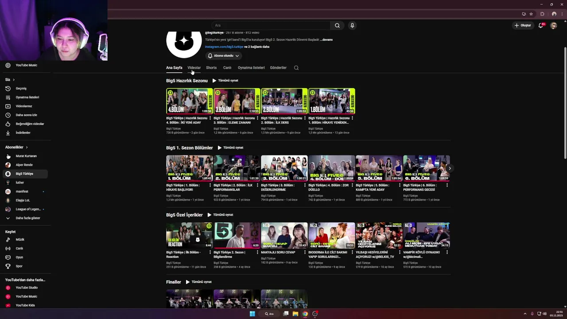The height and width of the screenshot is (319, 567).
Task: Open Chrome extensions puzzle icon
Action: click(x=542, y=14)
